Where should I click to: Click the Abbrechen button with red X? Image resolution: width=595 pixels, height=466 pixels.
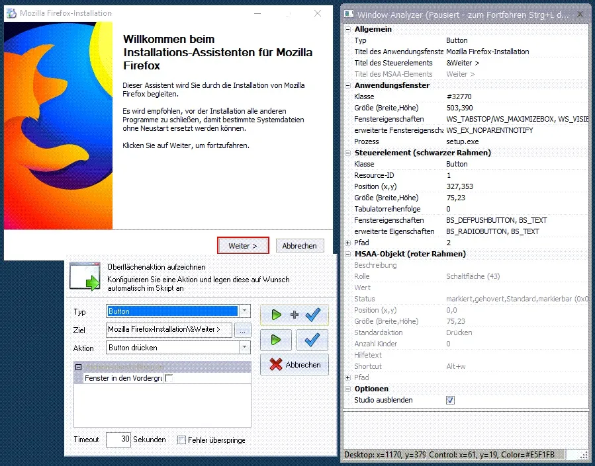point(295,364)
